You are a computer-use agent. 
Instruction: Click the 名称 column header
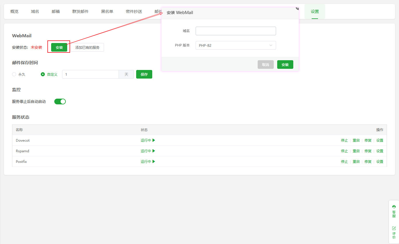19,130
